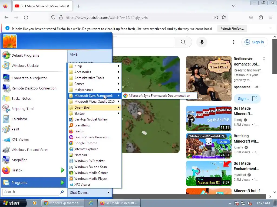Open the Firefox hamburger menu
This screenshot has width=277, height=207.
[271, 17]
